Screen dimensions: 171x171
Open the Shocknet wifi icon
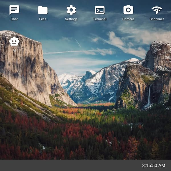[157, 10]
